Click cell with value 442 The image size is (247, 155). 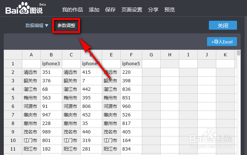coord(91,89)
